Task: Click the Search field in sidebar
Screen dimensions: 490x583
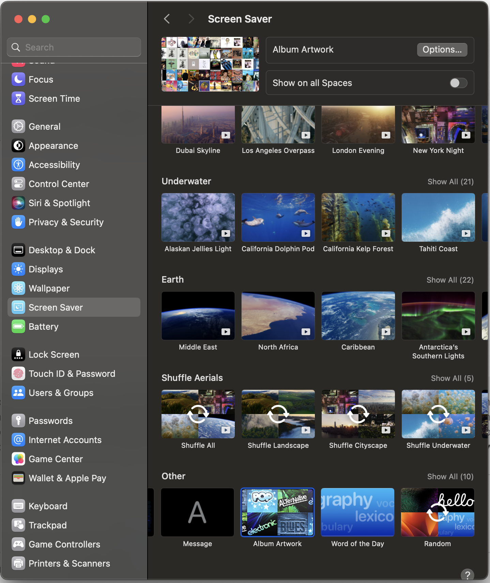Action: (74, 47)
